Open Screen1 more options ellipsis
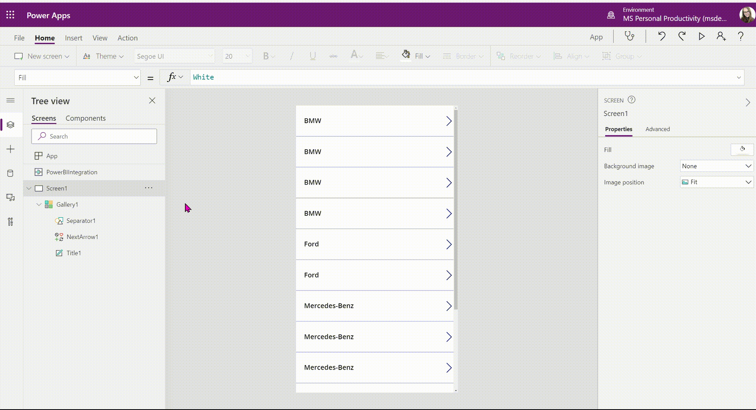756x410 pixels. coord(148,188)
